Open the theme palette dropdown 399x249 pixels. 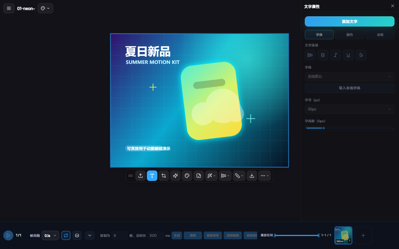pos(45,8)
